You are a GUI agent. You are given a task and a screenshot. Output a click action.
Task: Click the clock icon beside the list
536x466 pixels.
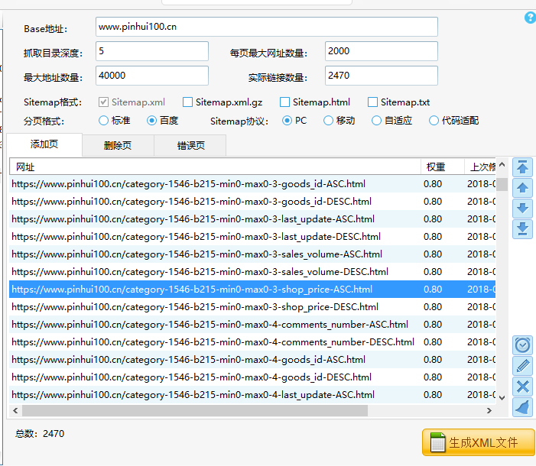tap(522, 345)
